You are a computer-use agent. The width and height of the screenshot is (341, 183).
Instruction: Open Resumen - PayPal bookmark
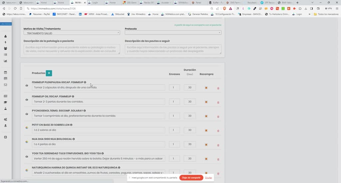coord(39,14)
